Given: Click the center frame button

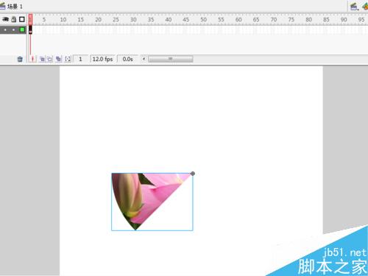Looking at the screenshot, I should 32,59.
